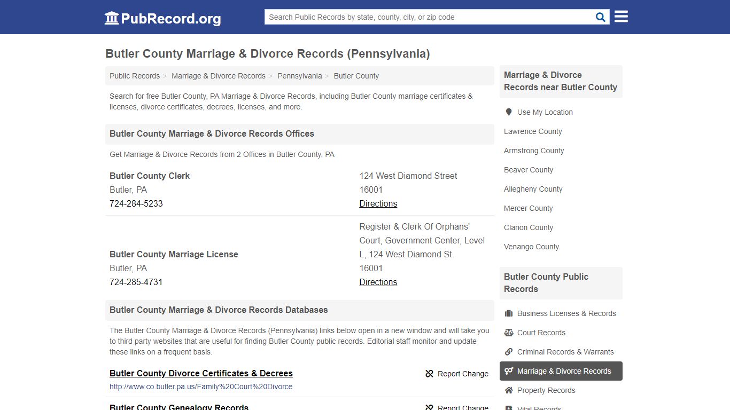Click the PubRecord.org site title text
Screen dimensions: 730x410
click(171, 19)
